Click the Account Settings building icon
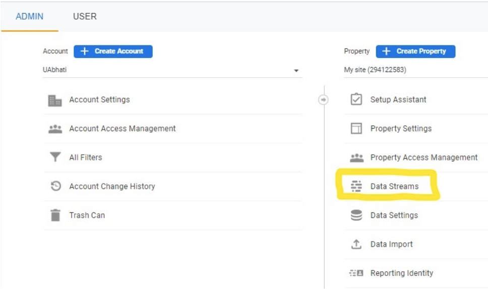Viewport: 488px width, 289px height. click(55, 100)
